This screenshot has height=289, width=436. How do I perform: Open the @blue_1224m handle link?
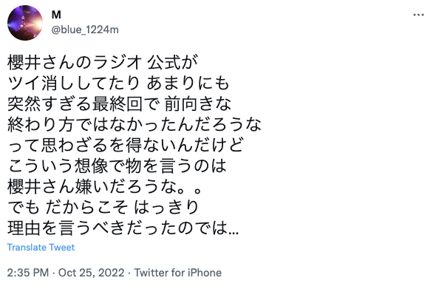[x=85, y=30]
